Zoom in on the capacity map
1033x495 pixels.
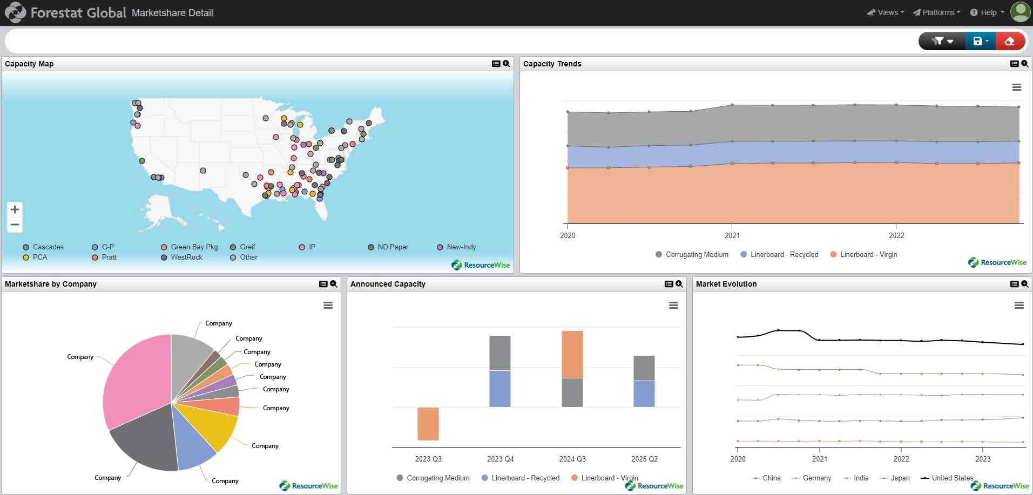15,209
